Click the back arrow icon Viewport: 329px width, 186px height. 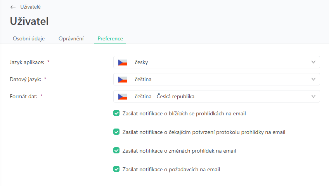pyautogui.click(x=13, y=7)
